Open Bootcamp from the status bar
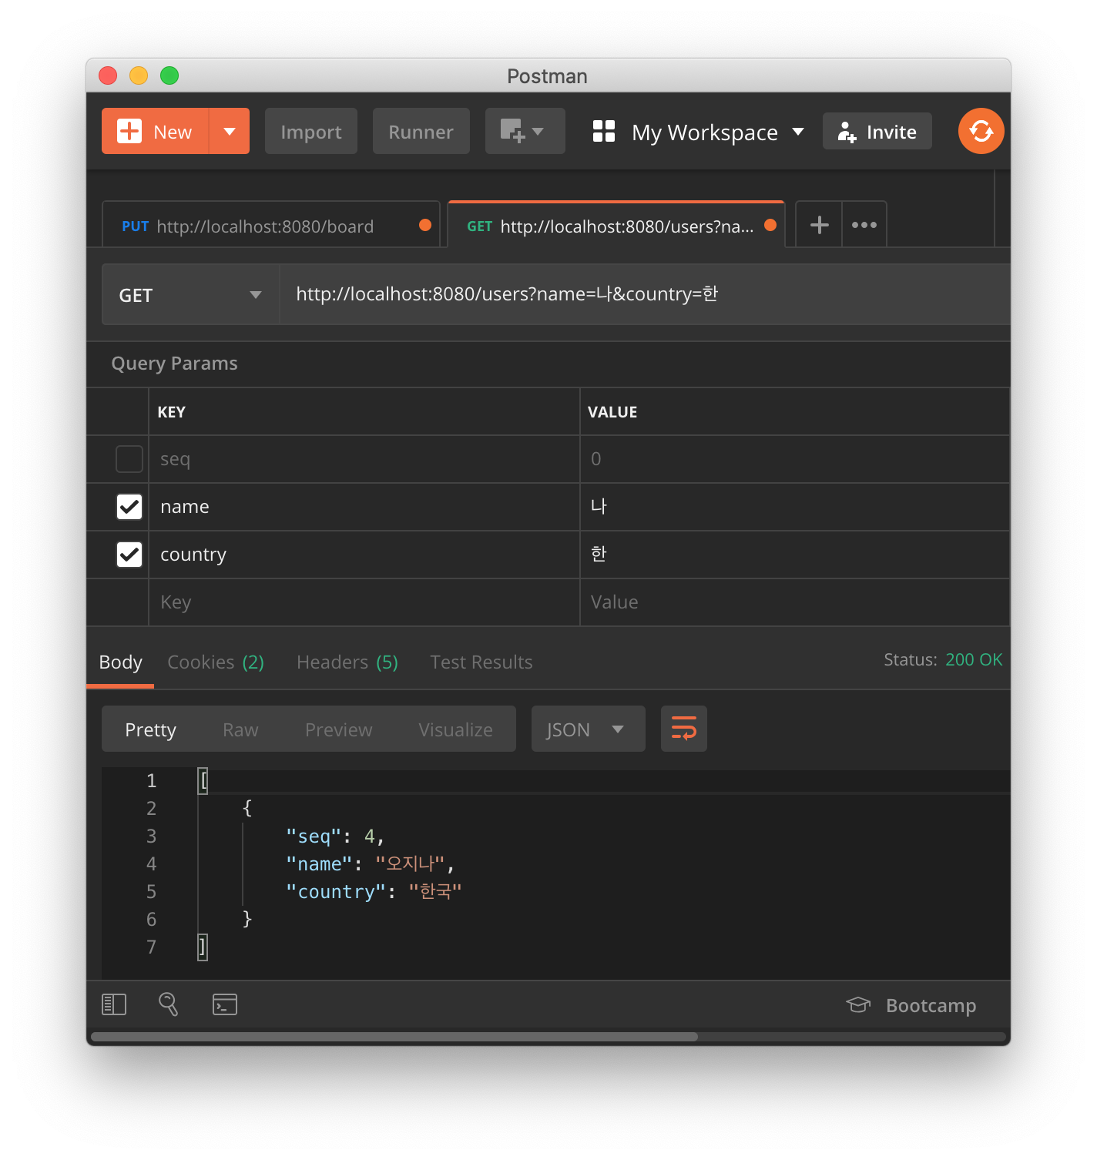 point(911,1005)
